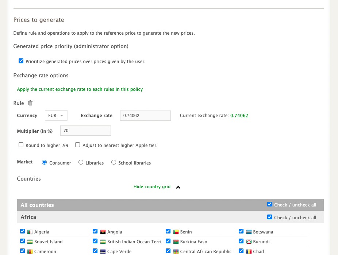Screen dimensions: 338x255
Task: Enable Adjust to nearest higher Apple tier
Action: tap(78, 145)
